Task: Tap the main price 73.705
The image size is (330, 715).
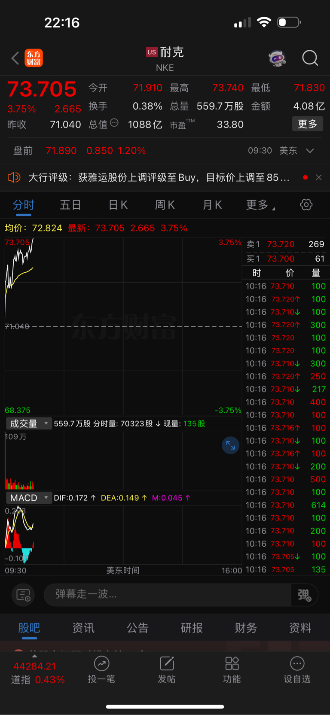Action: [x=42, y=89]
